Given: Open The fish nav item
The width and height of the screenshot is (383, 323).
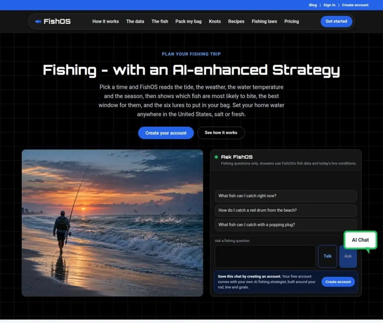Looking at the screenshot, I should click(x=160, y=21).
